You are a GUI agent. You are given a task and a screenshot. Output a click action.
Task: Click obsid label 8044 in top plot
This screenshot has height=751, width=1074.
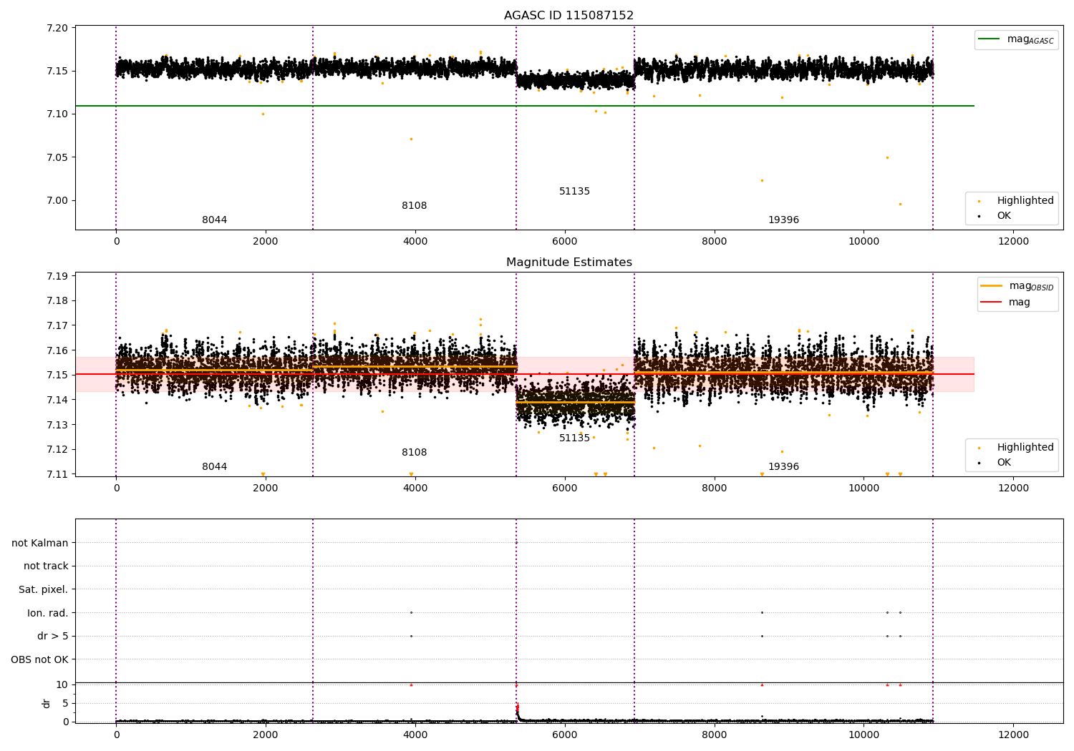point(215,220)
